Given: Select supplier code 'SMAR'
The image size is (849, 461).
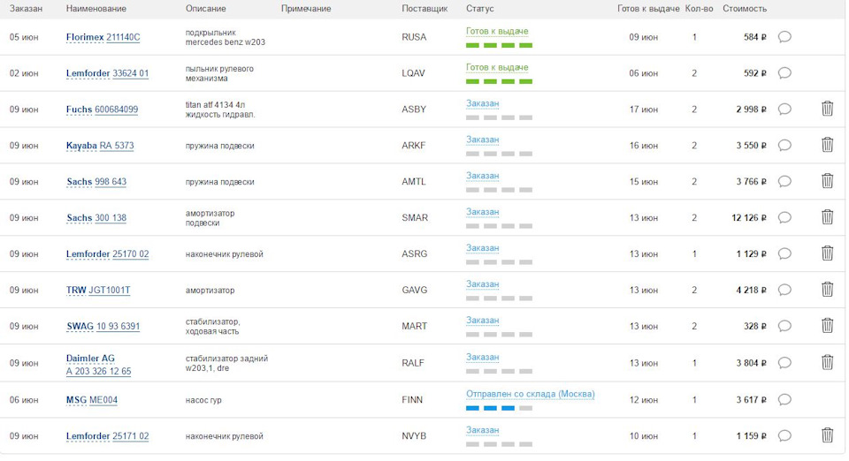Looking at the screenshot, I should point(415,218).
